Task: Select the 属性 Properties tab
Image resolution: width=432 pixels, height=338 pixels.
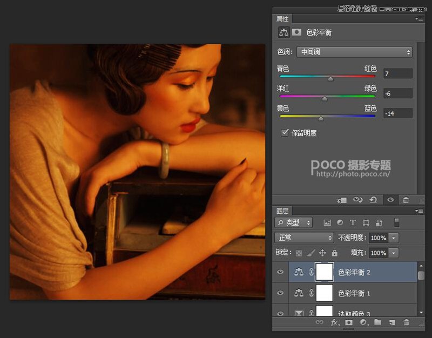Action: 282,19
